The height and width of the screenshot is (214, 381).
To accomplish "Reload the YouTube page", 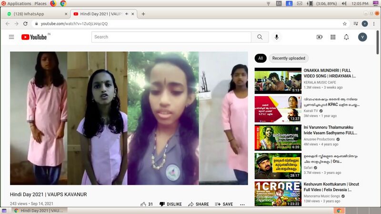I will [x=25, y=23].
